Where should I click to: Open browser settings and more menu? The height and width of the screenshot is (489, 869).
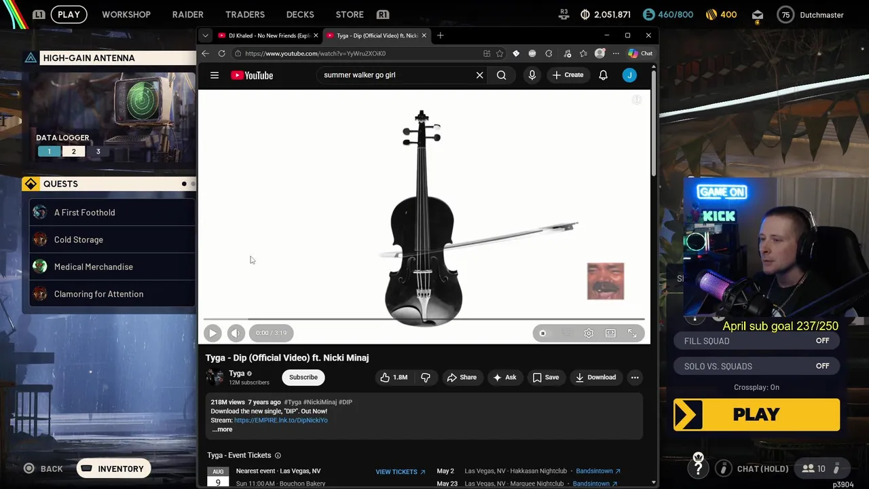(x=616, y=54)
